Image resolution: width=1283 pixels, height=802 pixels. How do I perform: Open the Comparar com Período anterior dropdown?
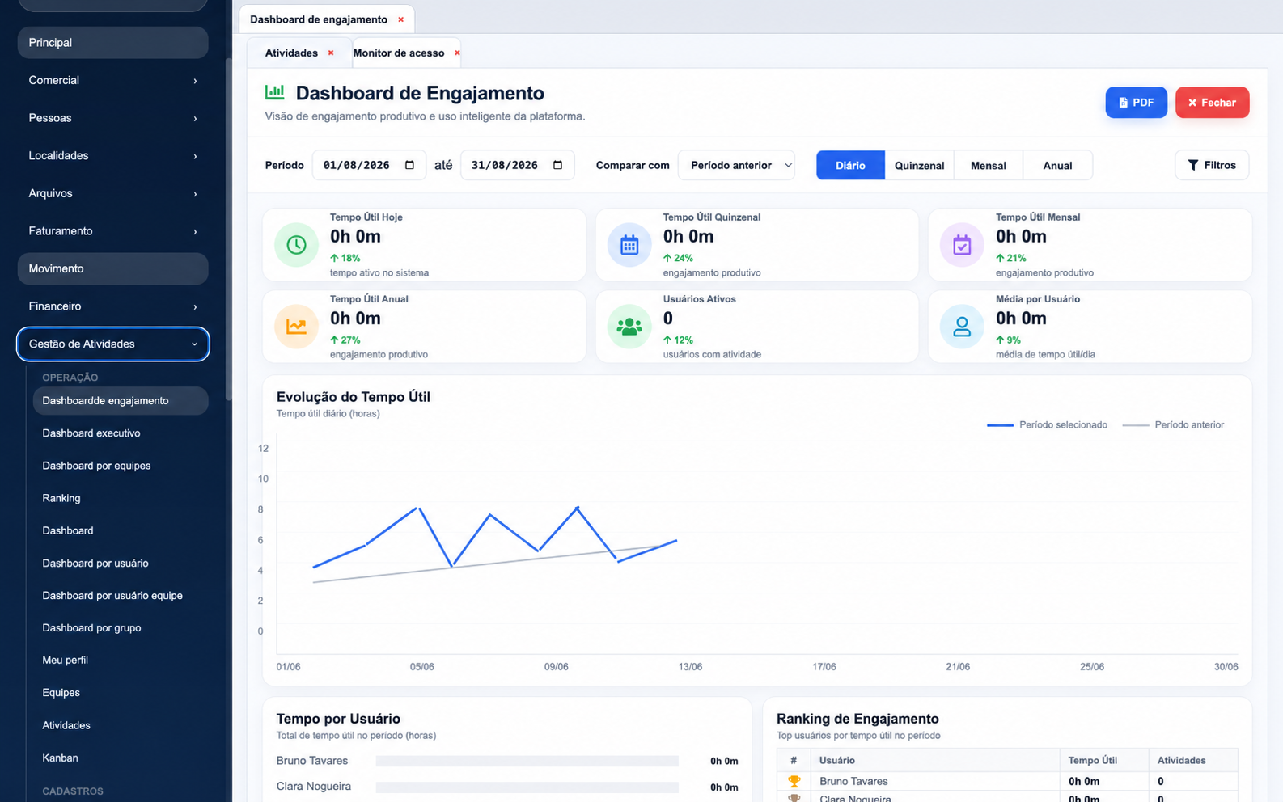[x=736, y=165]
